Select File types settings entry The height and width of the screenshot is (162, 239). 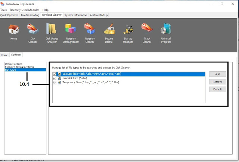point(25,70)
